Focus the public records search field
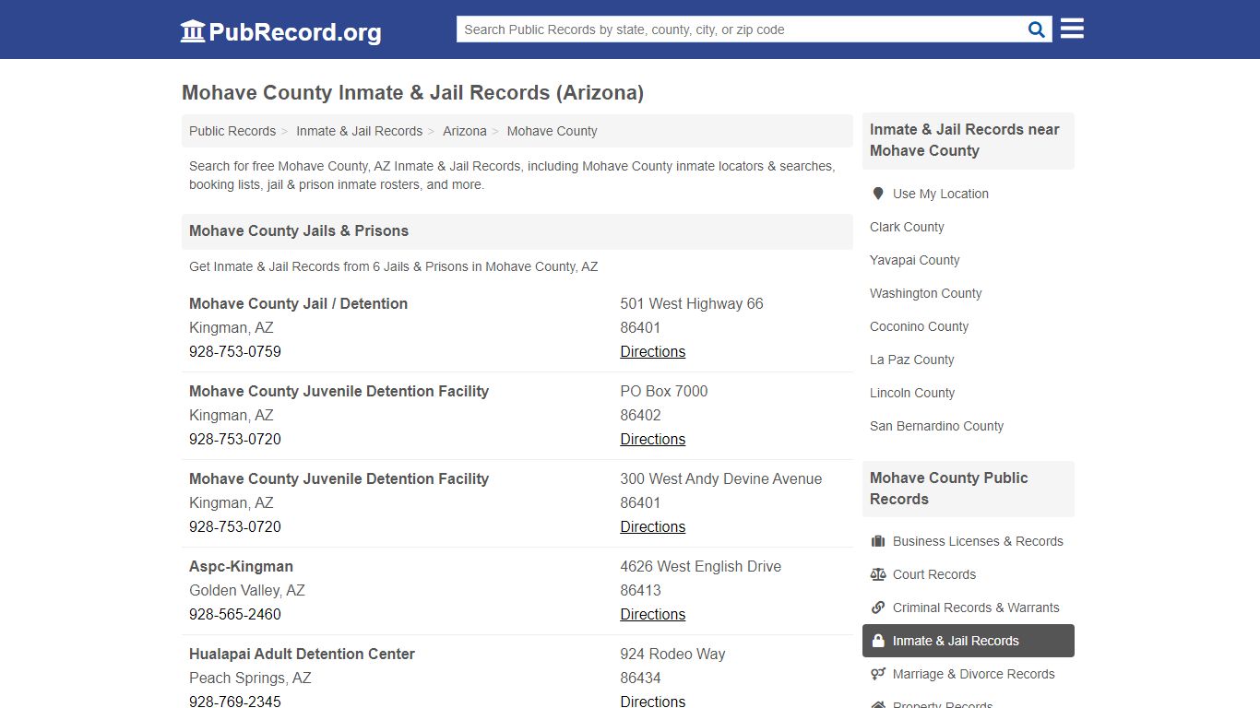 741,29
